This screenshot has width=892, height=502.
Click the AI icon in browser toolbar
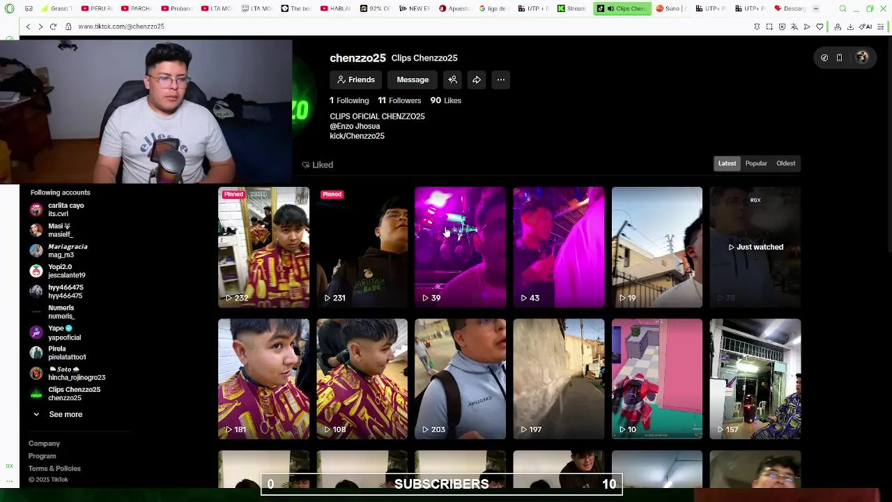click(x=866, y=26)
